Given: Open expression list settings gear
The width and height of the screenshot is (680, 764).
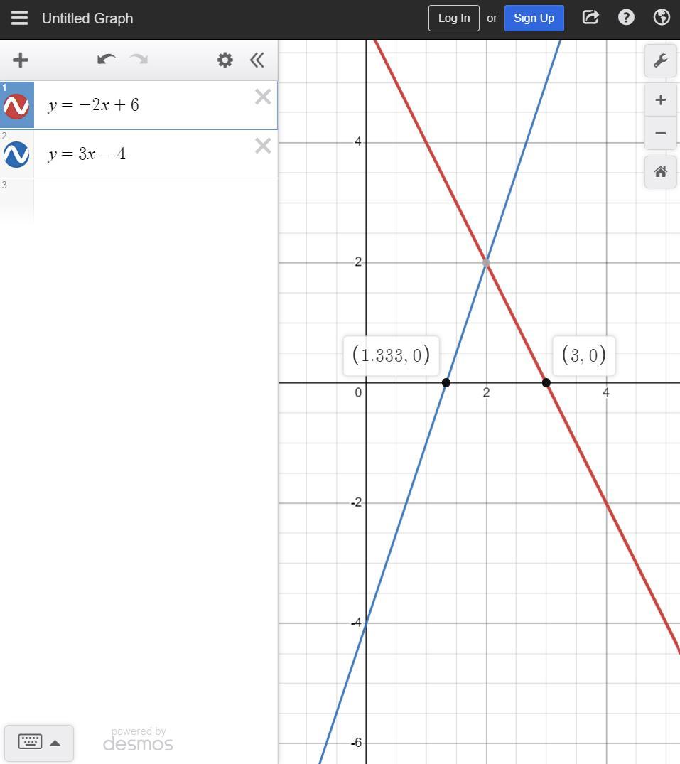Looking at the screenshot, I should 225,60.
